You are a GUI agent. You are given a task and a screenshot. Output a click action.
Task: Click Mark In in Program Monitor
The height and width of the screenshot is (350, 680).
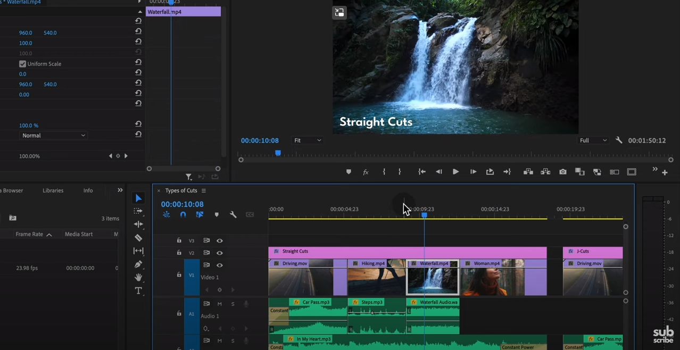coord(384,172)
